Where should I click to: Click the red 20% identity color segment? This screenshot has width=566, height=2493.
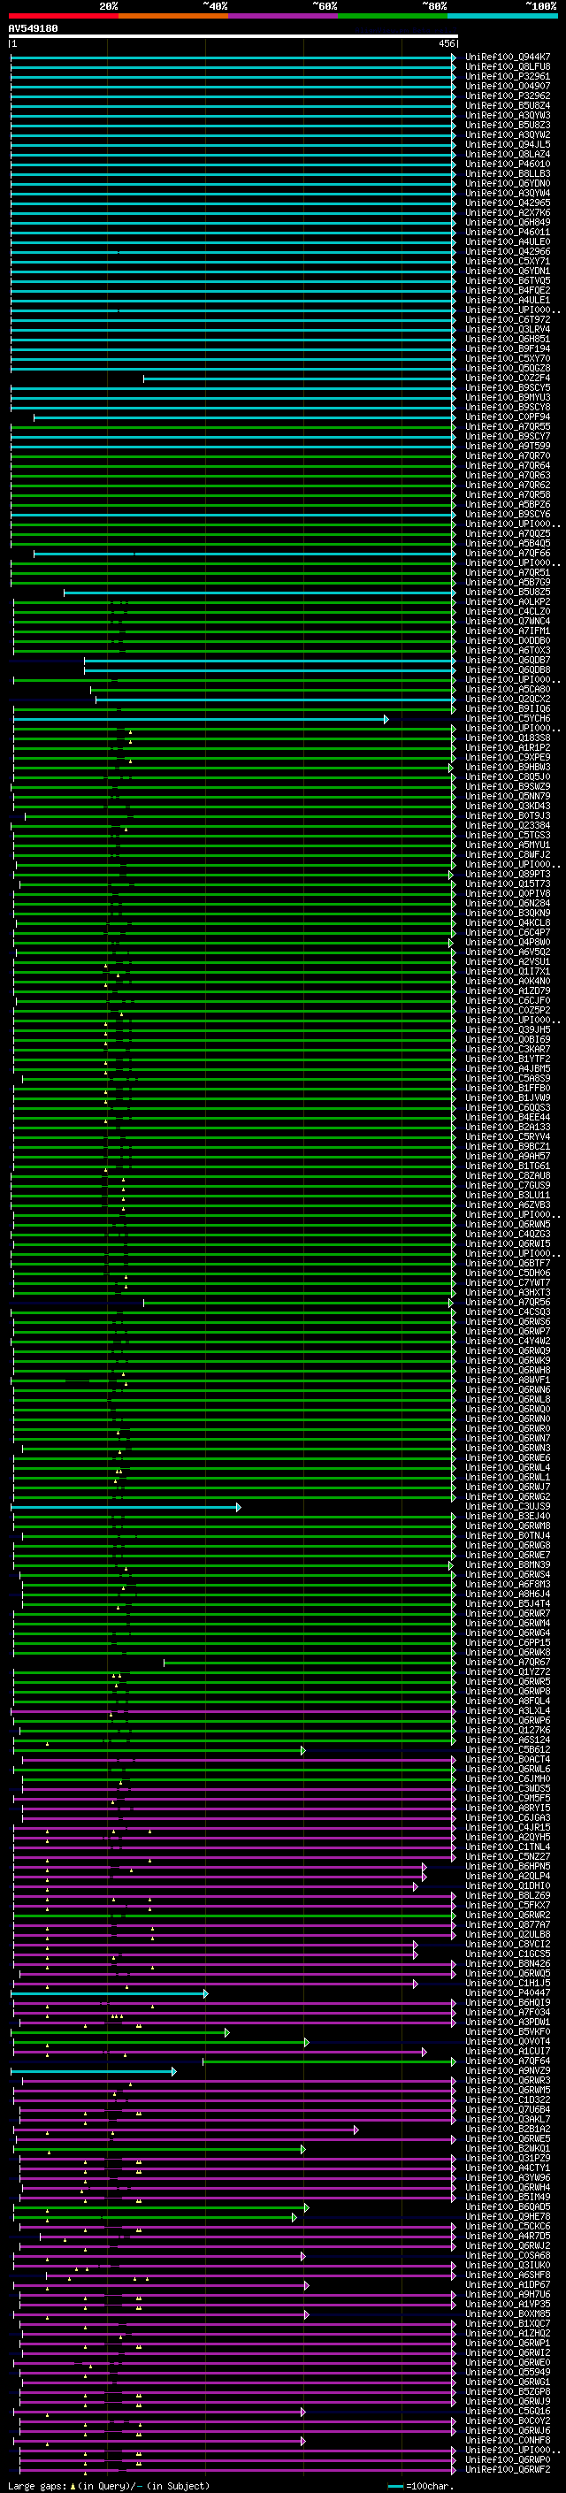[x=63, y=17]
